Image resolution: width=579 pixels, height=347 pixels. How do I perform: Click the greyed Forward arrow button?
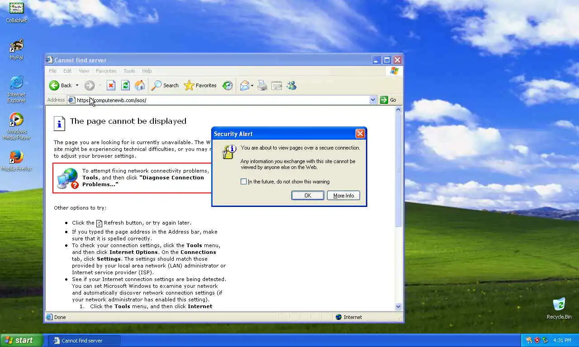coord(90,85)
